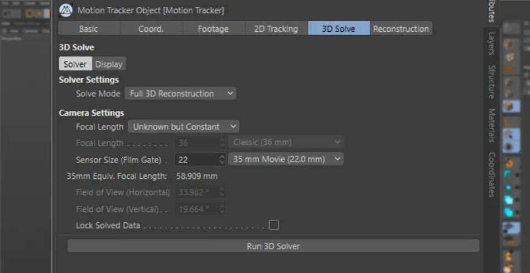Open the Reconstruction tab
Image resolution: width=530 pixels, height=273 pixels.
[401, 28]
